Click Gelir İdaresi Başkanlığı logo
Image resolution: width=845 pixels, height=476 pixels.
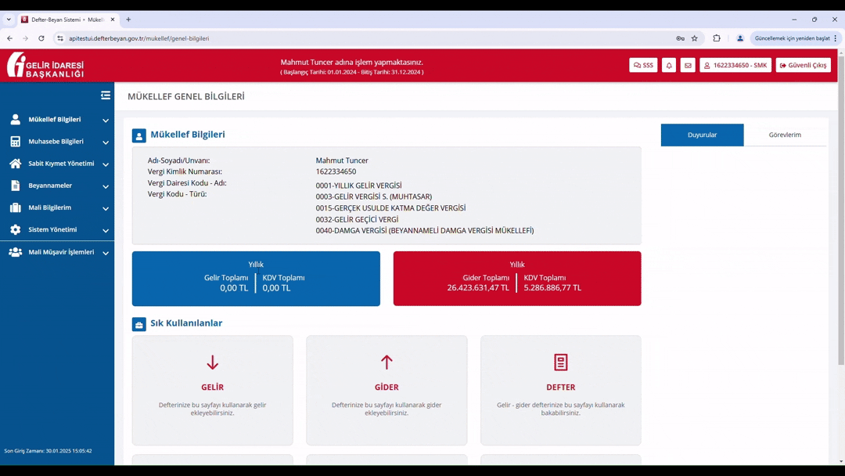(45, 66)
